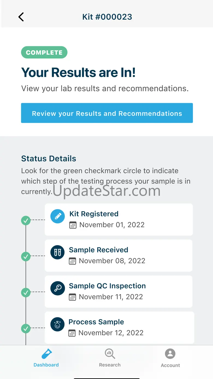Go to the Account tab
The height and width of the screenshot is (379, 213).
pyautogui.click(x=170, y=358)
